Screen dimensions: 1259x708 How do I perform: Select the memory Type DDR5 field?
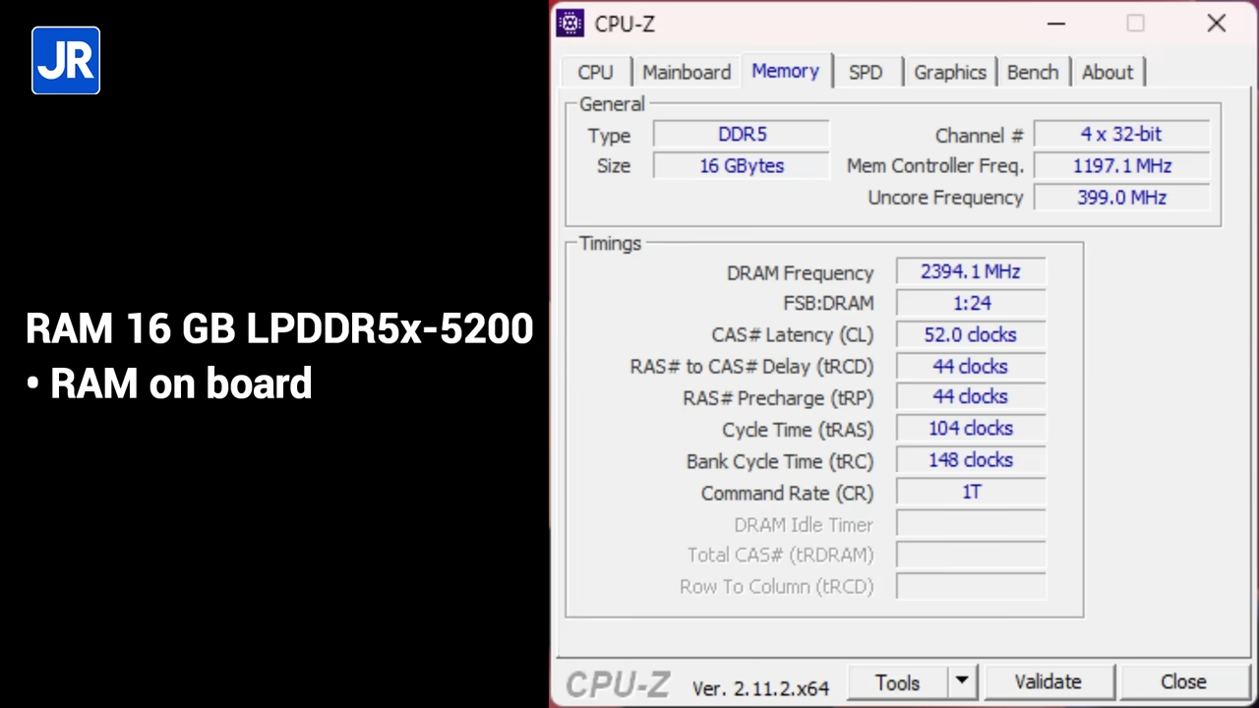tap(742, 135)
